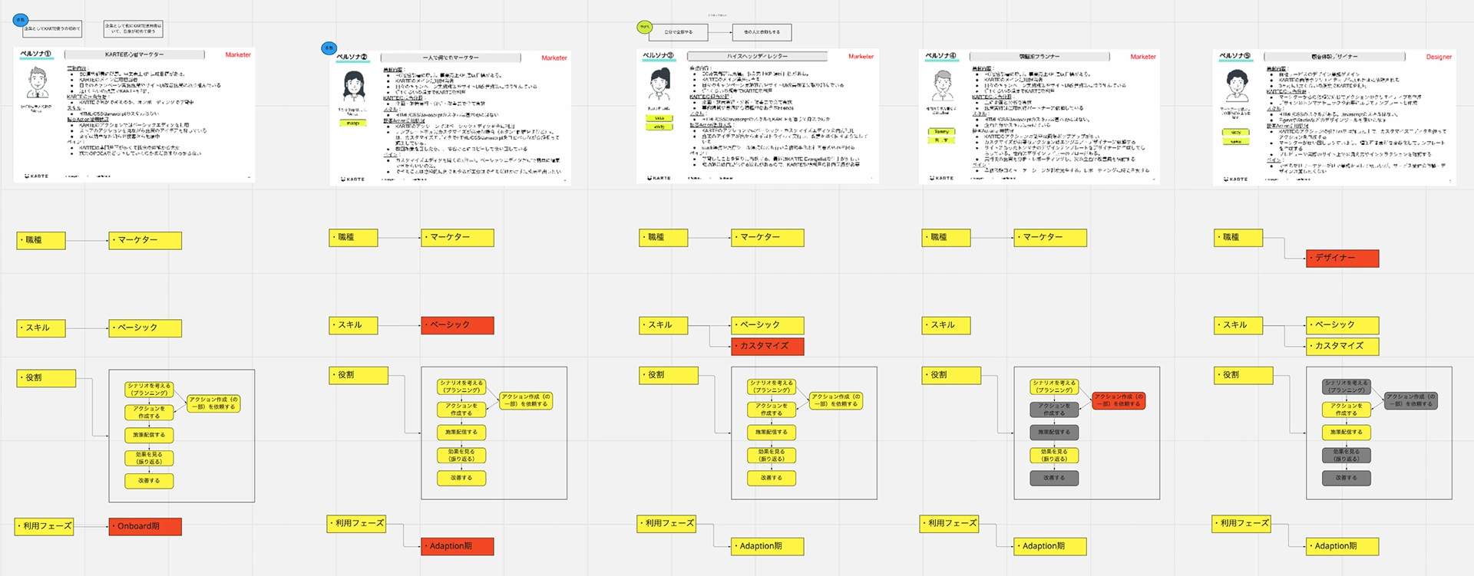The width and height of the screenshot is (1474, 576).
Task: Select the ペルソナ⑤ persona avatar illustration
Action: click(x=1236, y=85)
